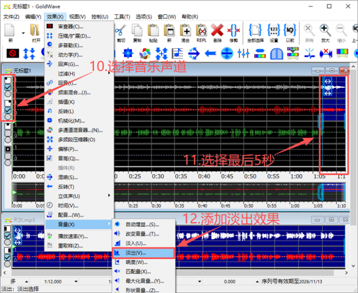Click the 1:12.000 time field in status bar

(x=53, y=281)
